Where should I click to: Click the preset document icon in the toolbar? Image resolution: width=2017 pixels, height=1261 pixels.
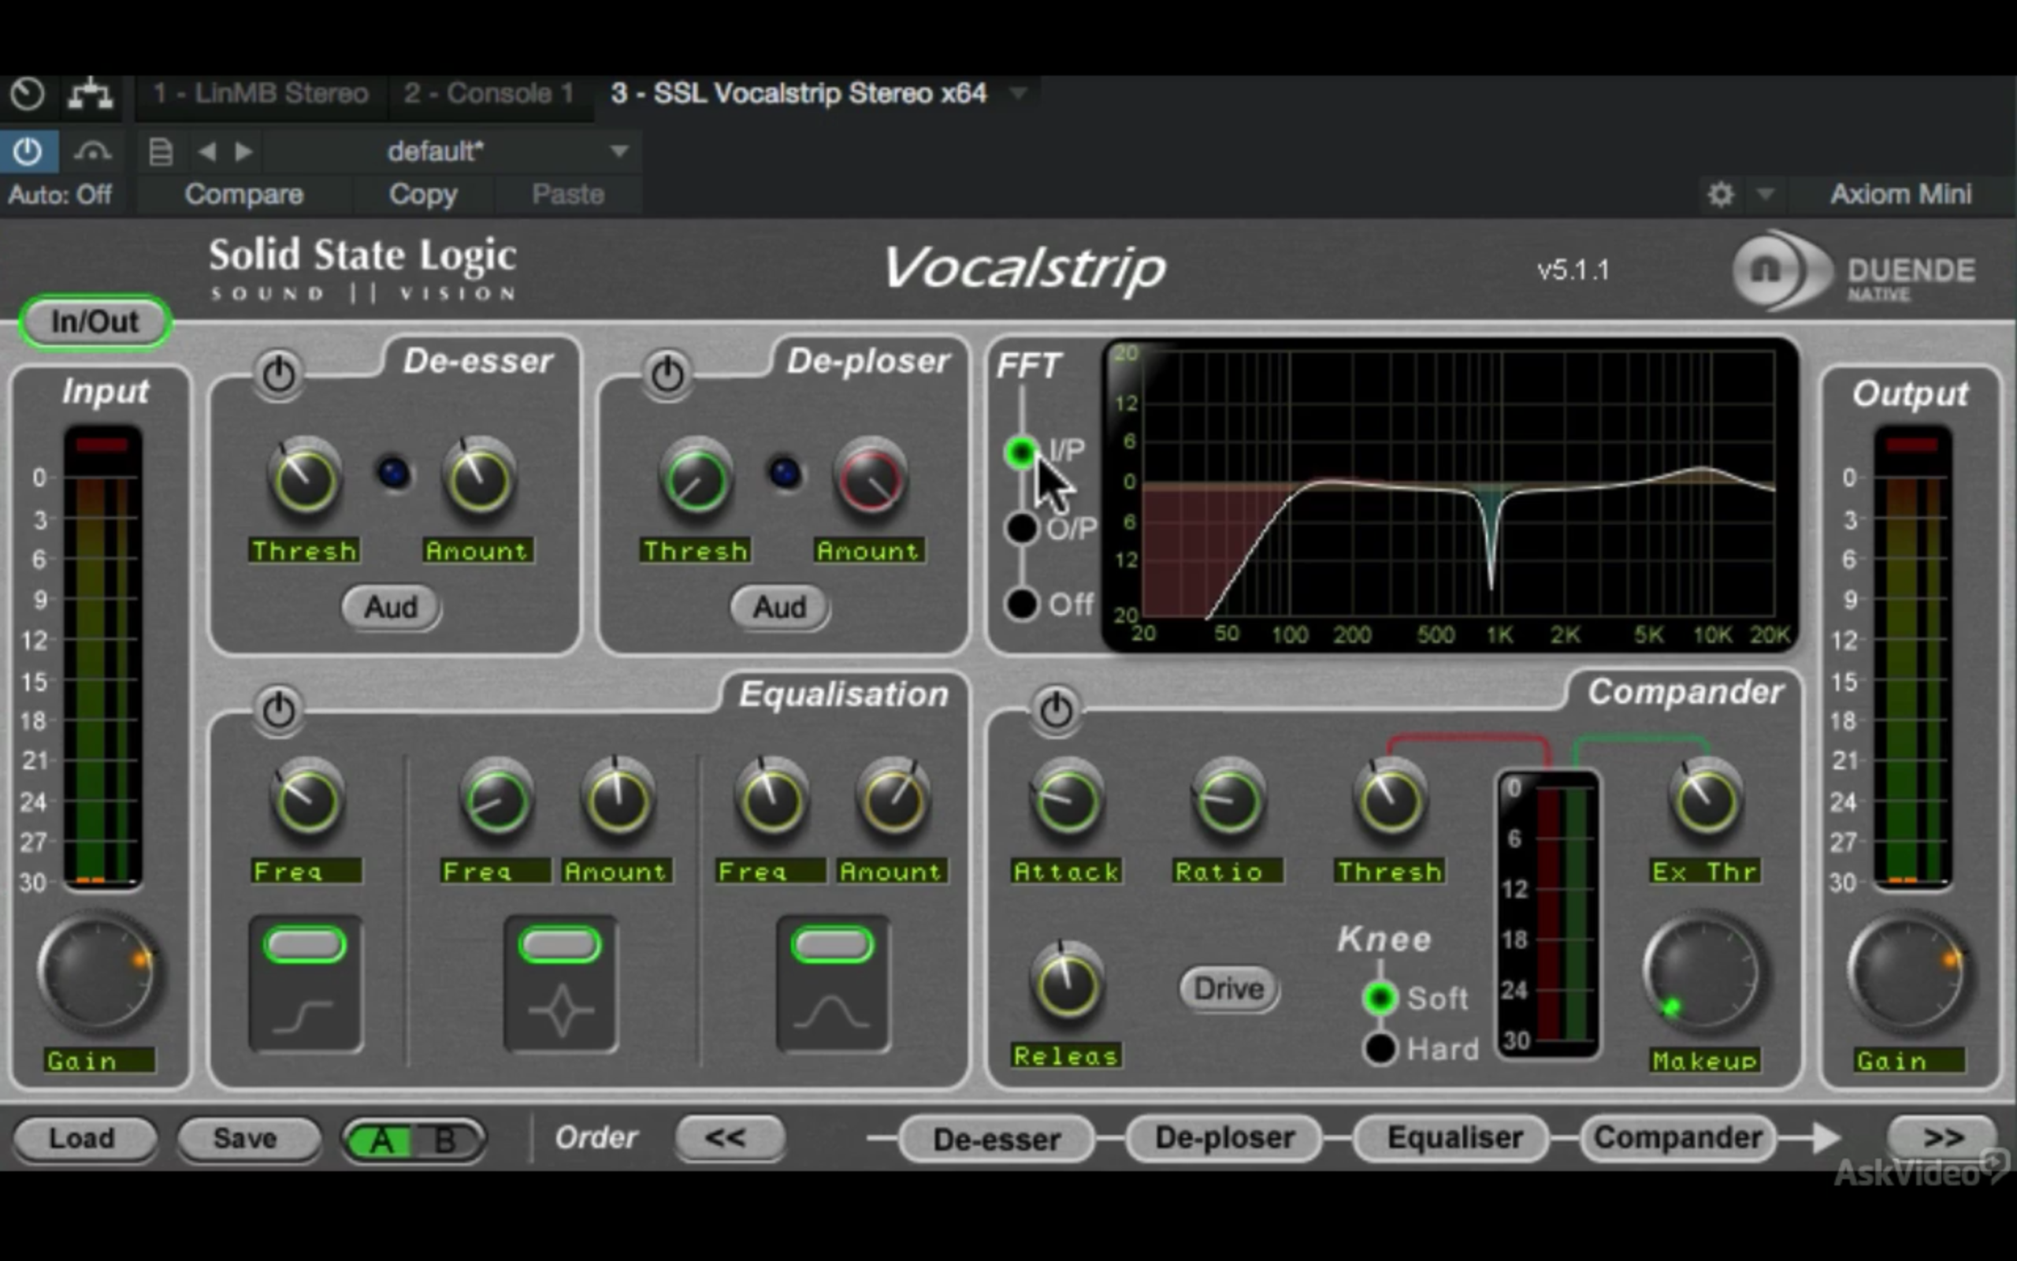[159, 151]
